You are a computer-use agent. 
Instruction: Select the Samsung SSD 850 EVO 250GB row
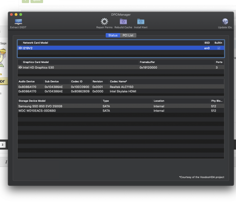[x=121, y=106]
